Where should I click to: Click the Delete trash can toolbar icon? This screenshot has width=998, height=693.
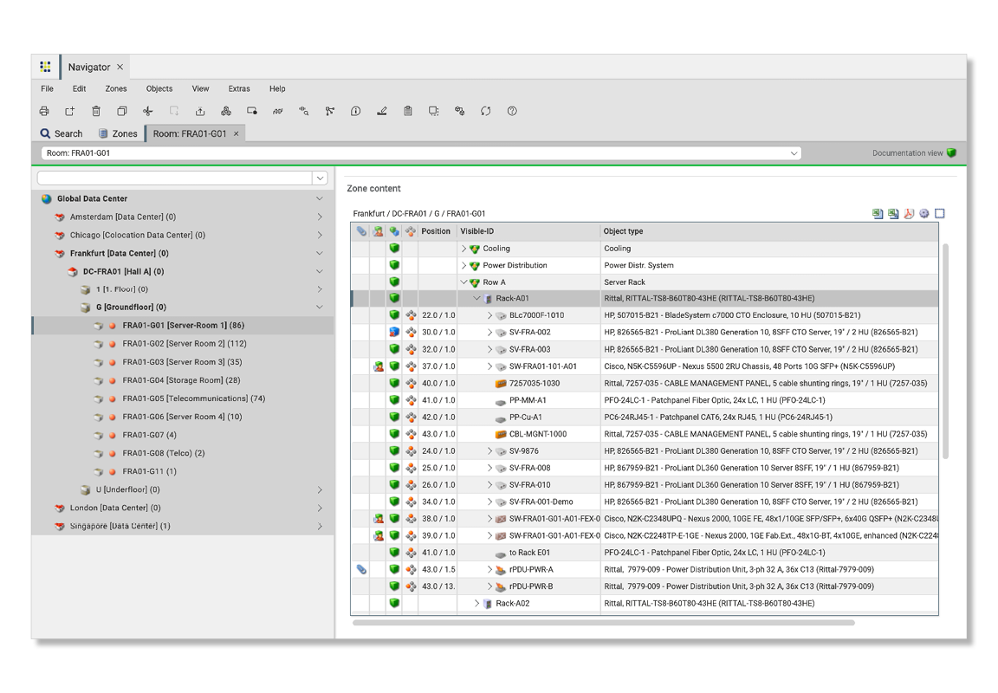(x=96, y=111)
